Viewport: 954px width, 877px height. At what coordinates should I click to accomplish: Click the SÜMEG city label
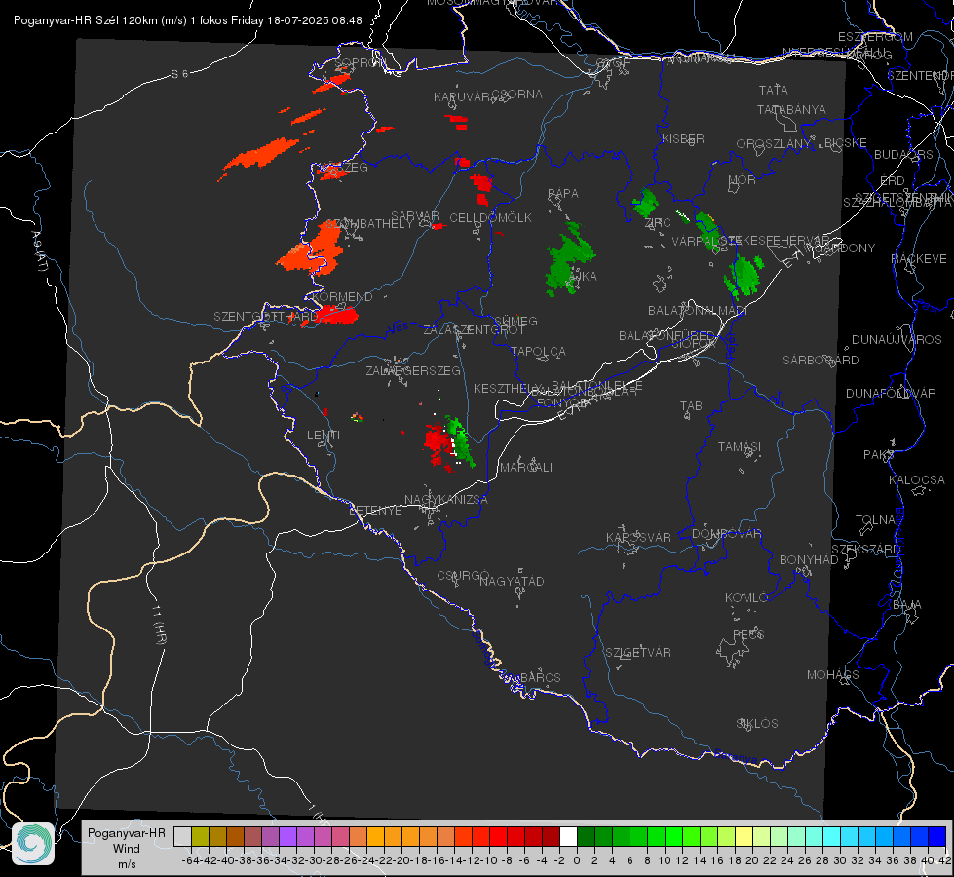[515, 321]
